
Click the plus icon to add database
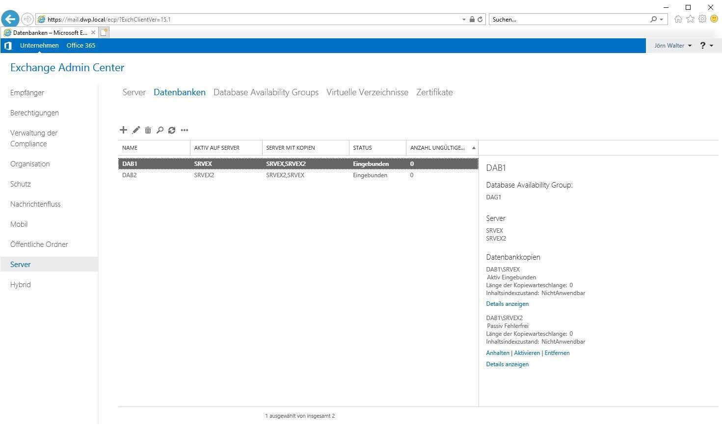[x=123, y=130]
